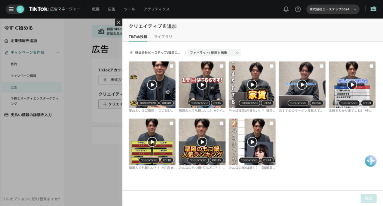Open the notifications bell
The height and width of the screenshot is (206, 383).
coord(286,9)
